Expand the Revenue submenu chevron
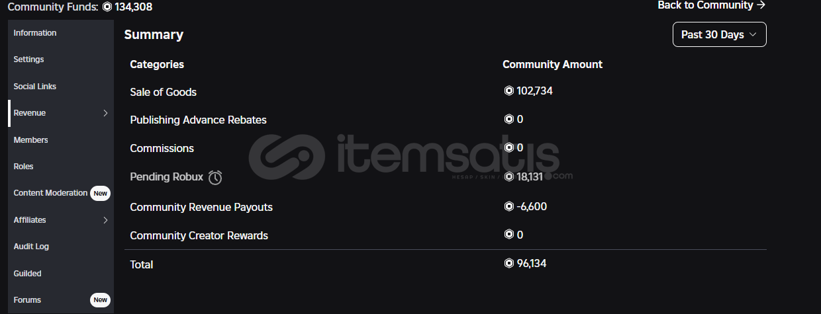 pyautogui.click(x=105, y=113)
